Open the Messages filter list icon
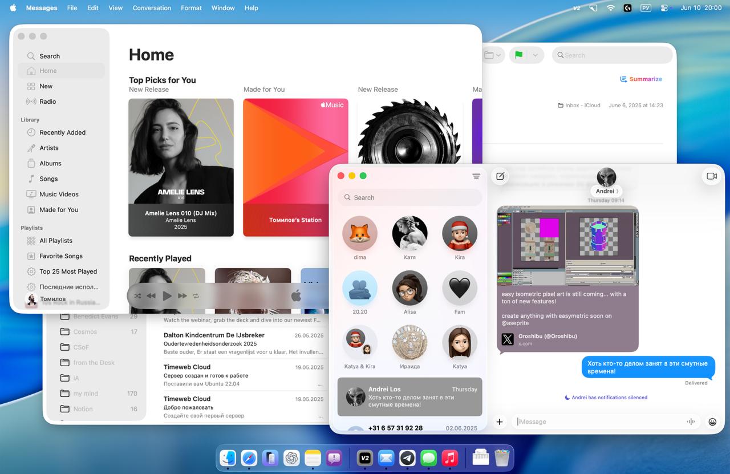730x474 pixels. [x=476, y=176]
